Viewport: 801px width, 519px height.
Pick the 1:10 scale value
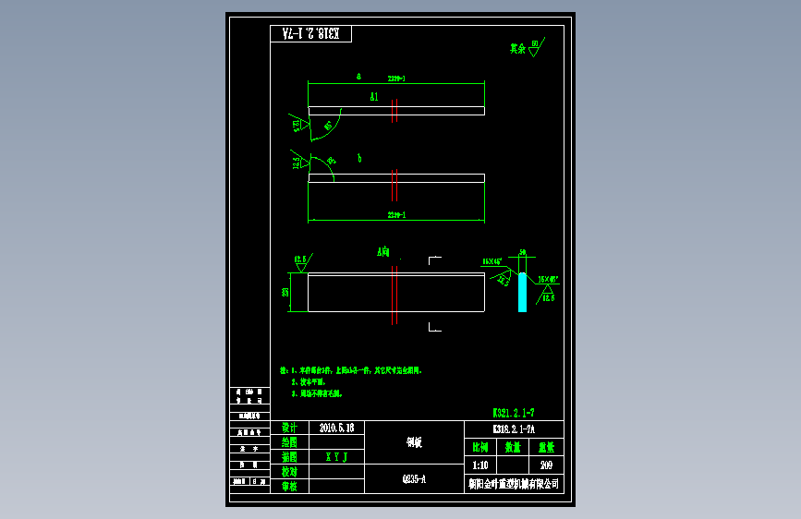[x=480, y=465]
